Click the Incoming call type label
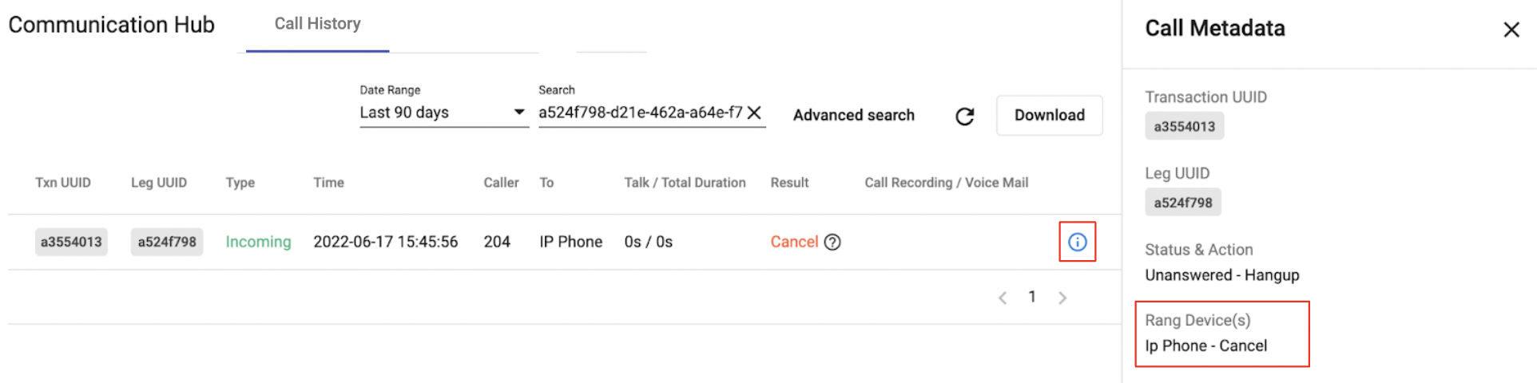 pos(258,242)
